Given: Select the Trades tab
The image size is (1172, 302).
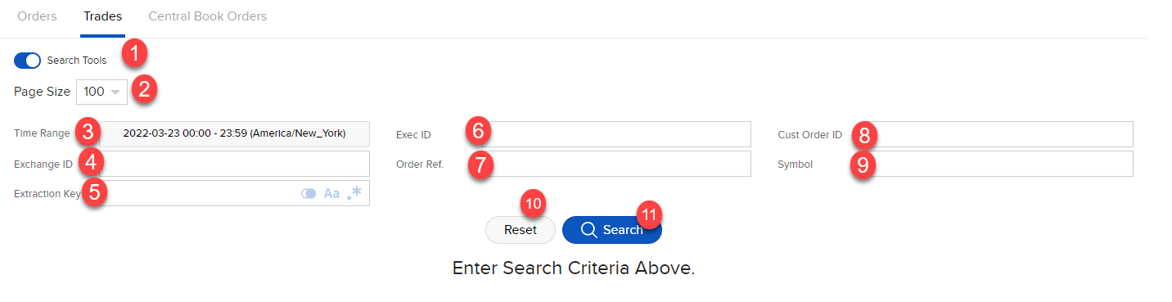Looking at the screenshot, I should pos(102,16).
